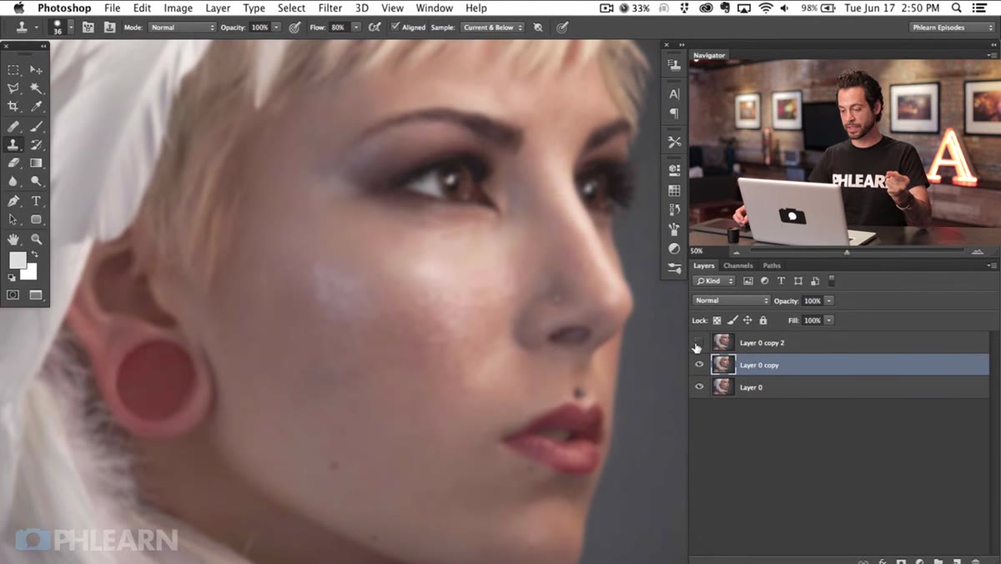Select the Dodge tool
The width and height of the screenshot is (1001, 564).
[x=36, y=181]
